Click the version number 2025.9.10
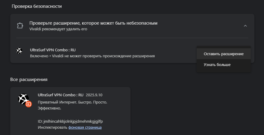The height and width of the screenshot is (135, 264). (94, 95)
